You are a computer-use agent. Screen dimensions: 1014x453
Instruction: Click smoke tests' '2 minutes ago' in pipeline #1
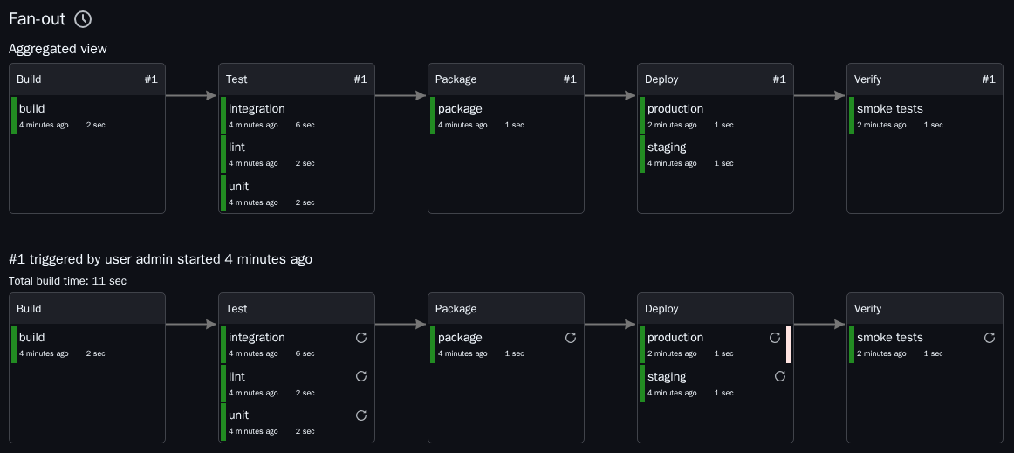(x=881, y=353)
